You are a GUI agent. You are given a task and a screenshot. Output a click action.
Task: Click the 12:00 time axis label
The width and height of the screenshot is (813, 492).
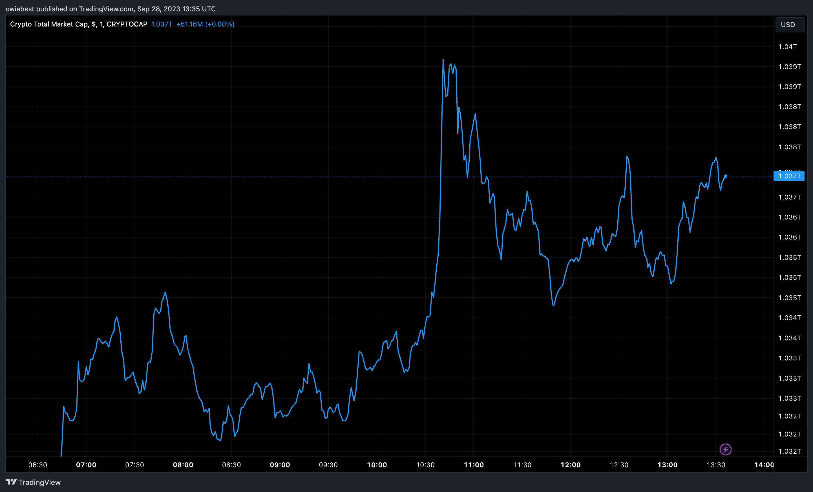point(571,465)
